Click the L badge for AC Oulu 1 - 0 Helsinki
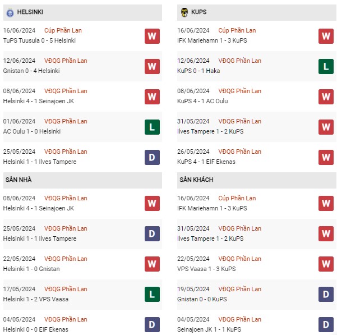The width and height of the screenshot is (337, 335). 152,127
